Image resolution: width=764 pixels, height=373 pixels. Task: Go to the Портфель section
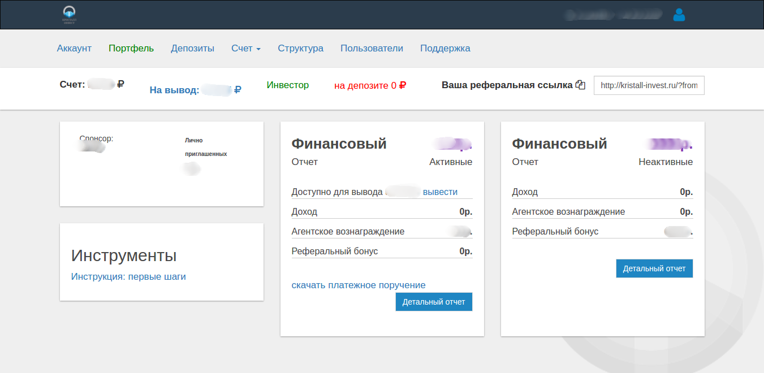coord(131,48)
